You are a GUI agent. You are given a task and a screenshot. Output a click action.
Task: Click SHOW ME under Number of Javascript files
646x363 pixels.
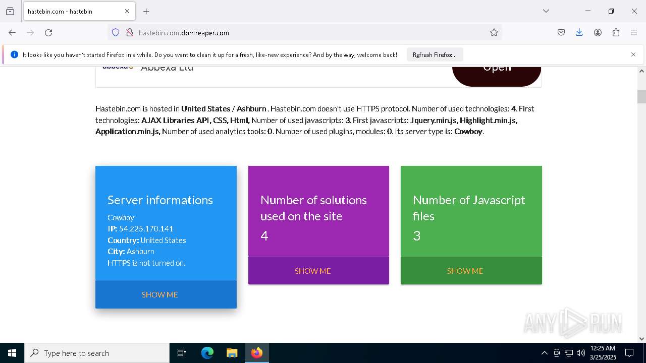pyautogui.click(x=465, y=271)
